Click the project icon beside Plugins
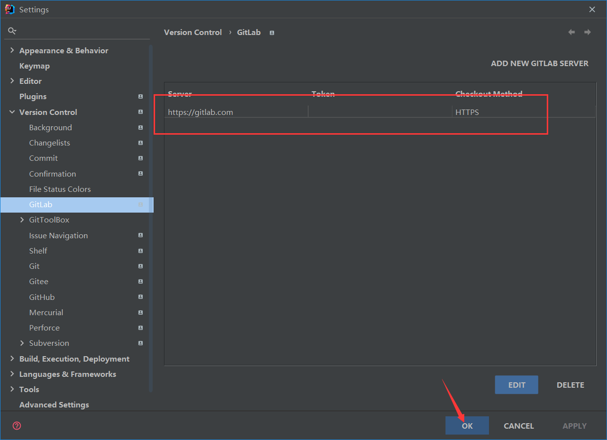 pos(140,97)
